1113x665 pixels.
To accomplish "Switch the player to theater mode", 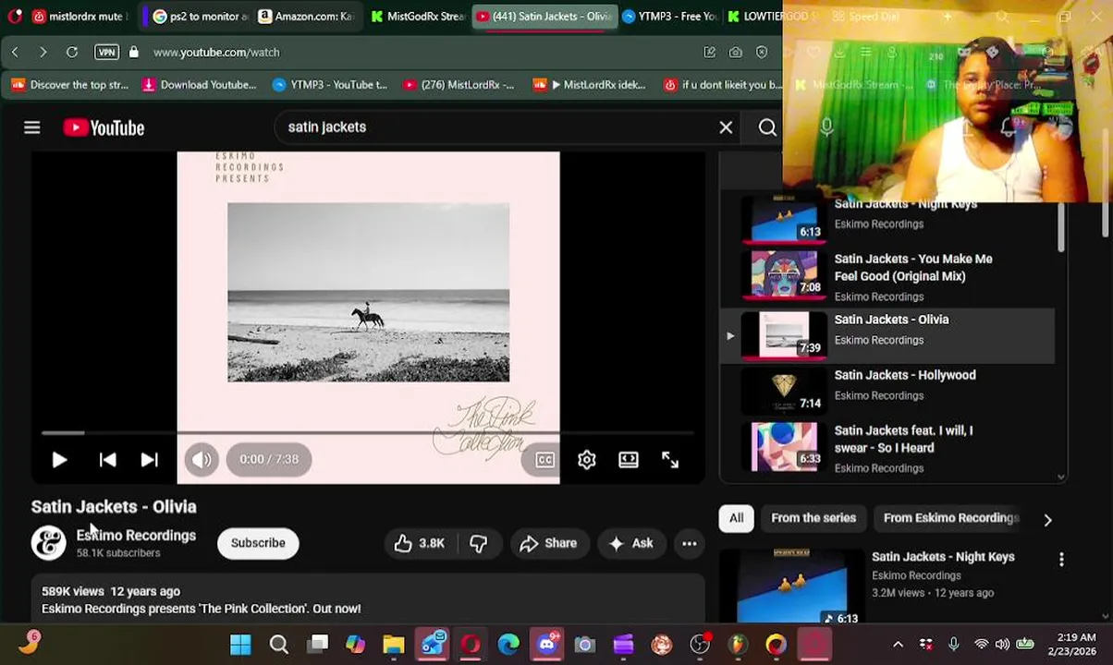I will (x=628, y=459).
